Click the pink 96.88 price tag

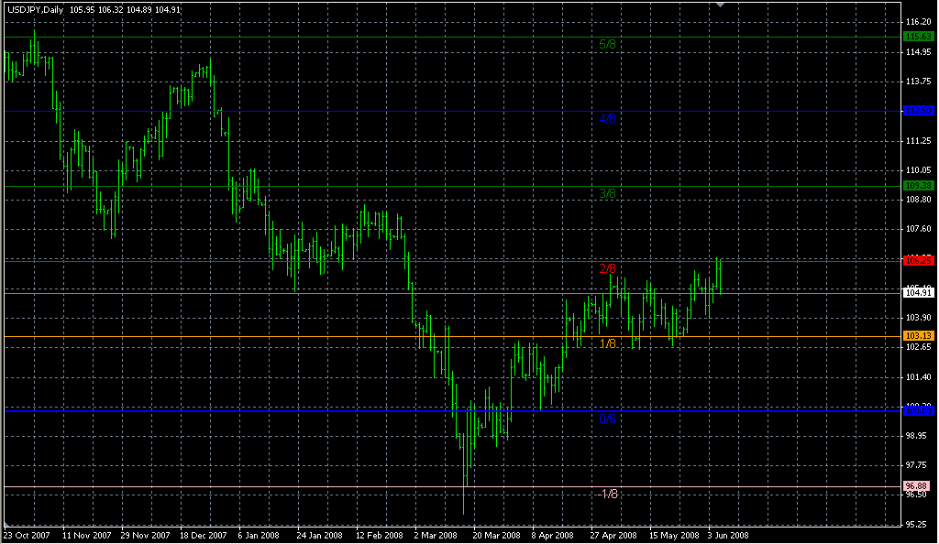(x=918, y=485)
